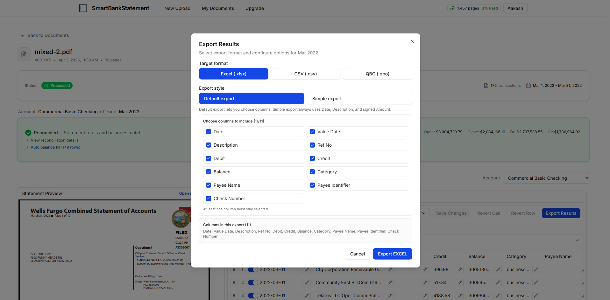Image resolution: width=610 pixels, height=300 pixels.
Task: Click the pages usage icon in the header
Action: 453,8
